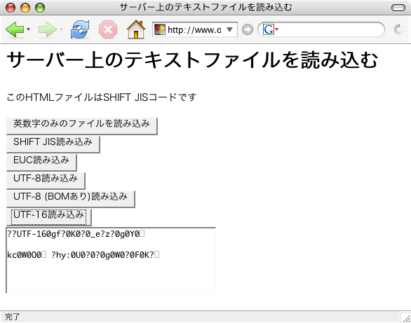Click the UTF-8読み込み button
The width and height of the screenshot is (411, 323).
point(46,181)
